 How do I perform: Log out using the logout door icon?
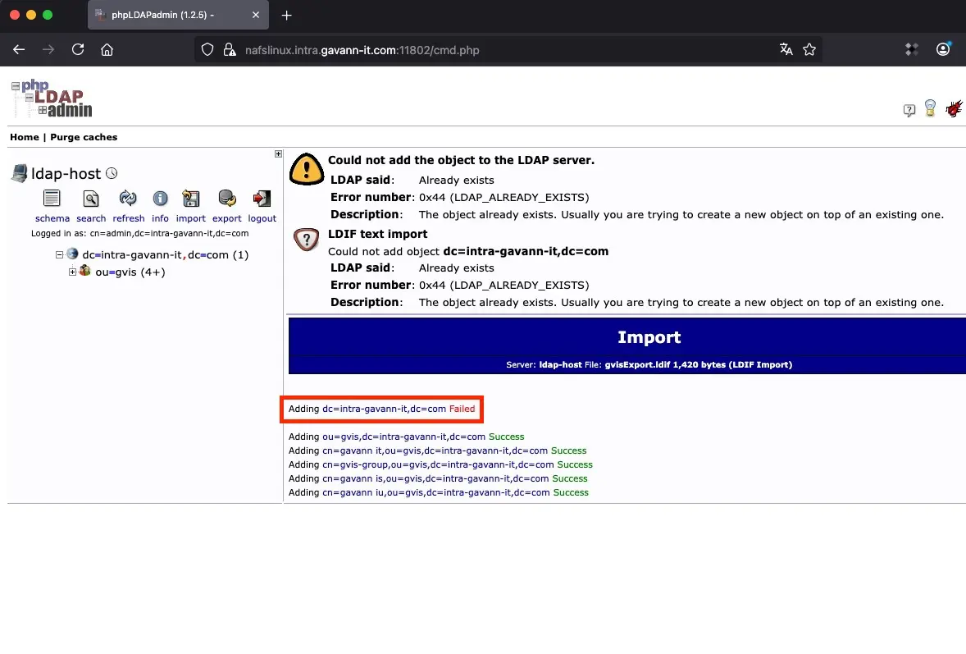(x=262, y=199)
